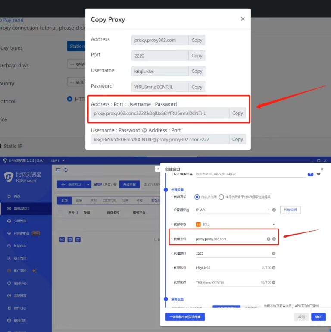
Task: Clear the proxy host field using its X icon
Action: (269, 239)
